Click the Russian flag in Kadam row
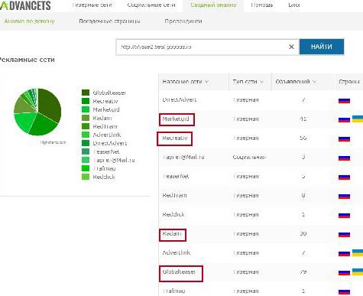The image size is (363, 296). (x=344, y=234)
